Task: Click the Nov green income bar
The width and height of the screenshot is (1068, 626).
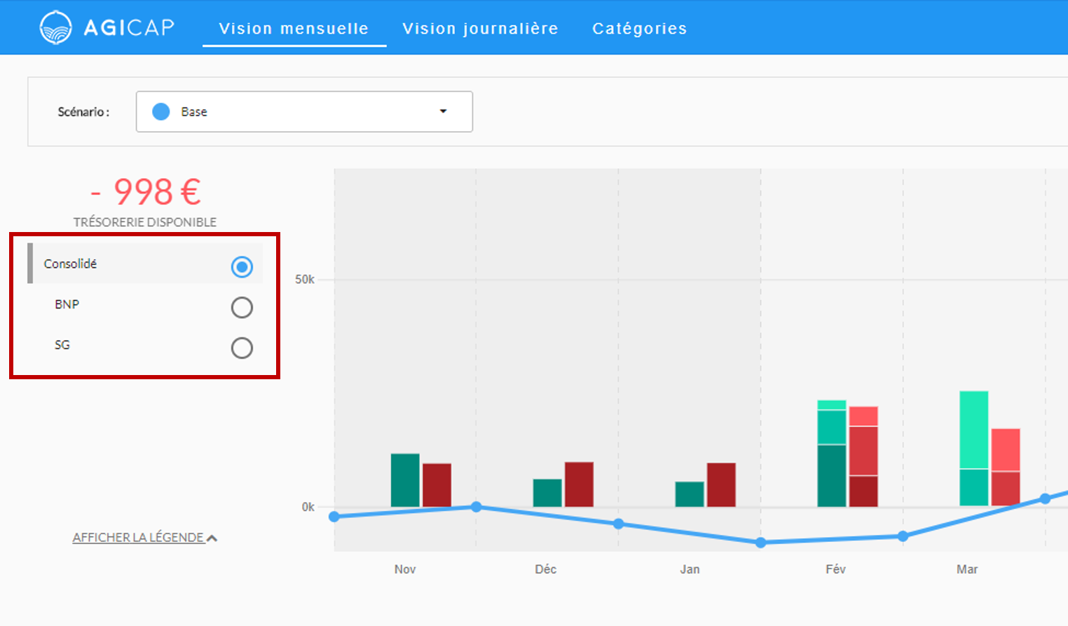Action: 405,480
